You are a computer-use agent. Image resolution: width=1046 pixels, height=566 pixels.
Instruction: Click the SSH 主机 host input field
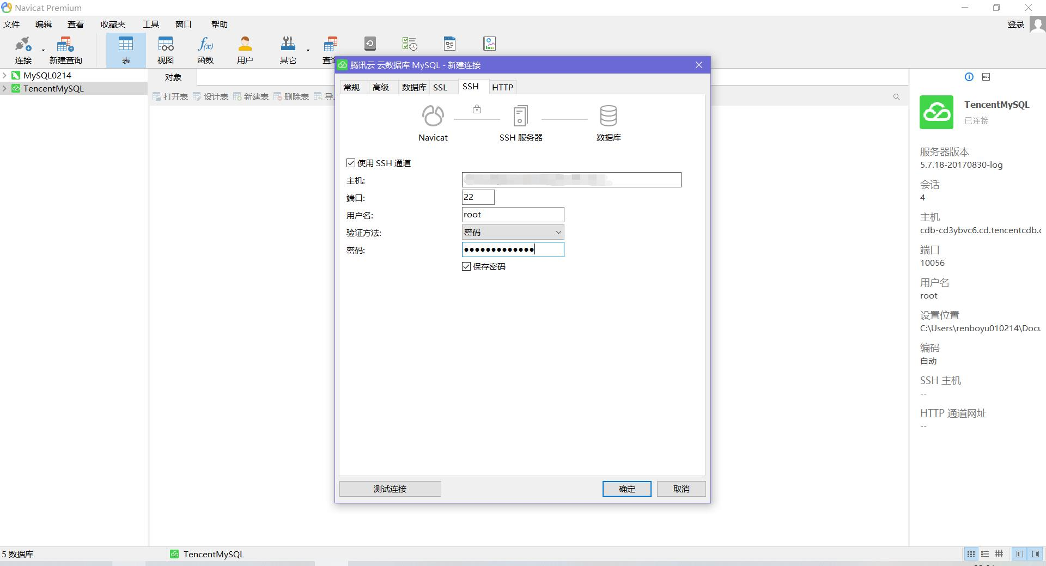(571, 180)
